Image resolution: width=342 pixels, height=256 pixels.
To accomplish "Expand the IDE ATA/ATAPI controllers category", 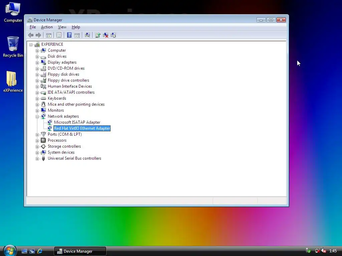I will pyautogui.click(x=37, y=93).
